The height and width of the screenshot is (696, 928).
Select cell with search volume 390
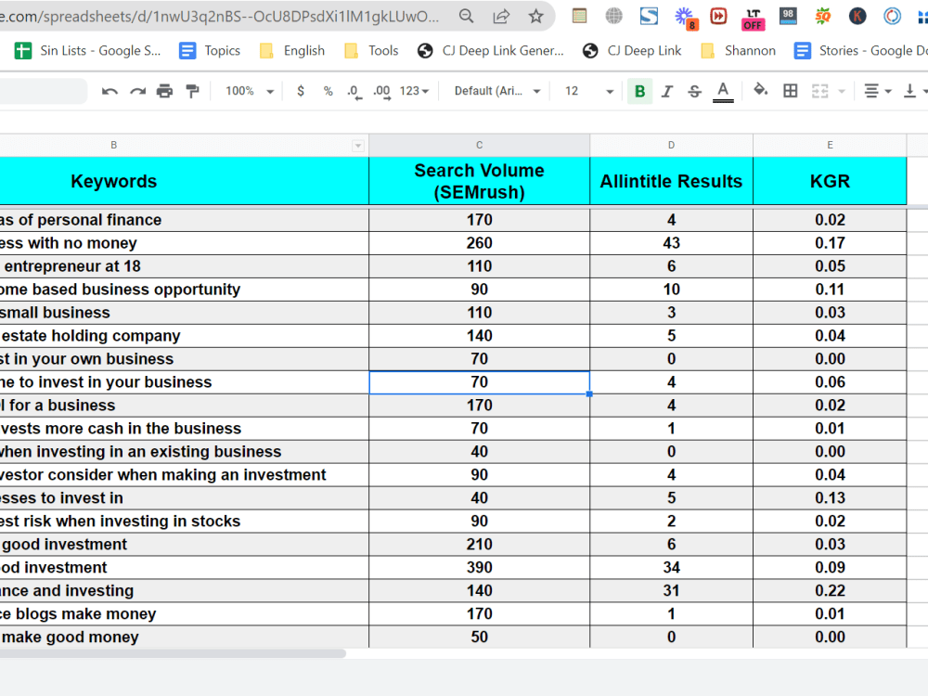coord(479,568)
